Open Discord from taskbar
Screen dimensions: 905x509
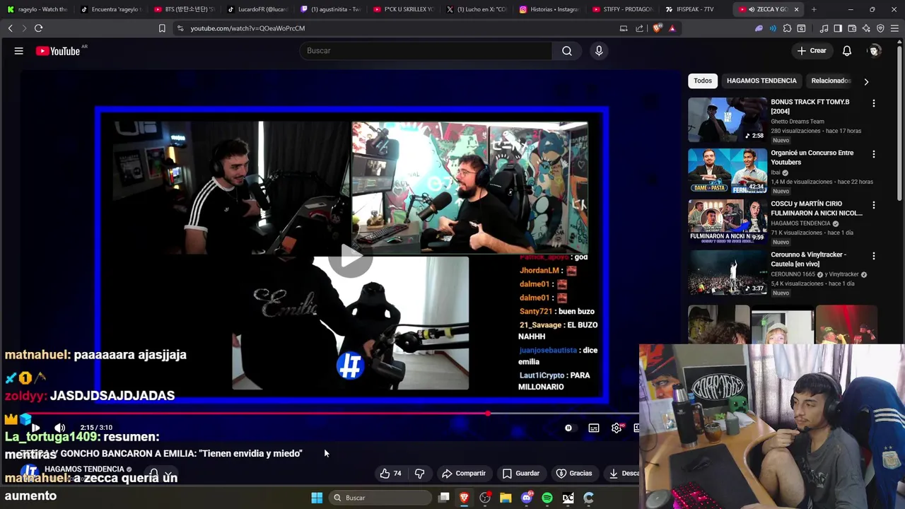[527, 498]
